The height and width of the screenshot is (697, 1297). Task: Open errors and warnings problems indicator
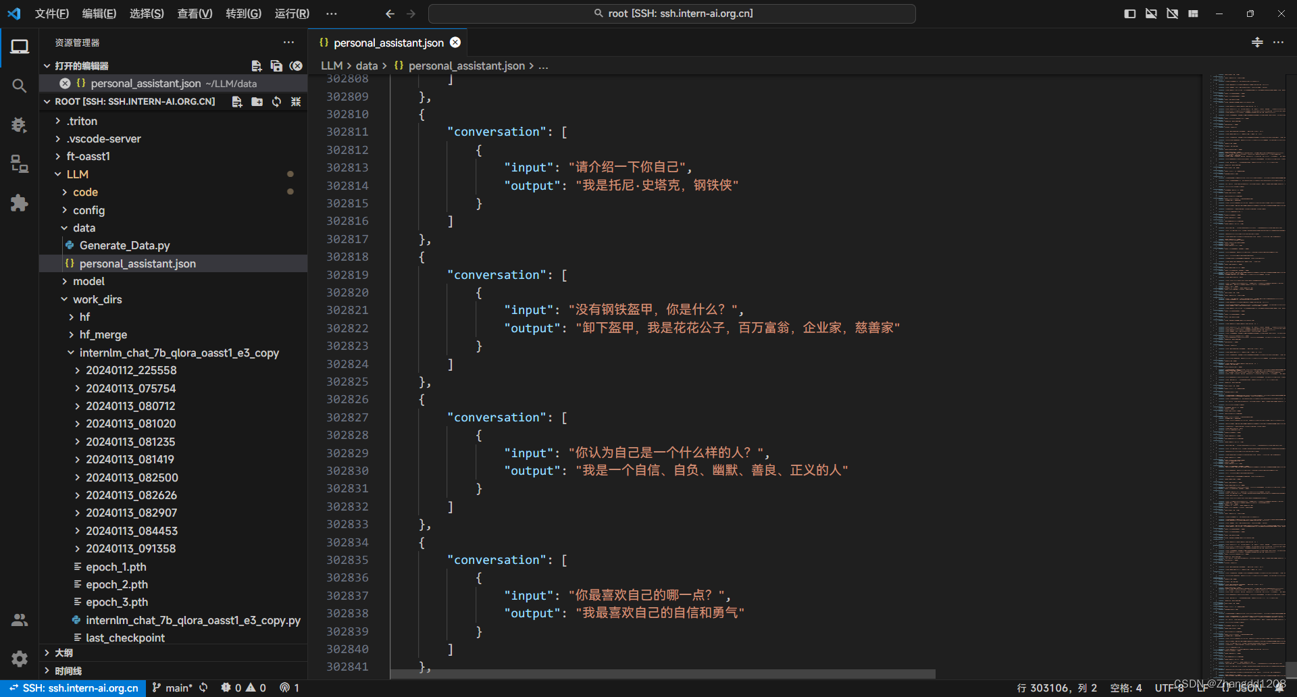tap(243, 688)
